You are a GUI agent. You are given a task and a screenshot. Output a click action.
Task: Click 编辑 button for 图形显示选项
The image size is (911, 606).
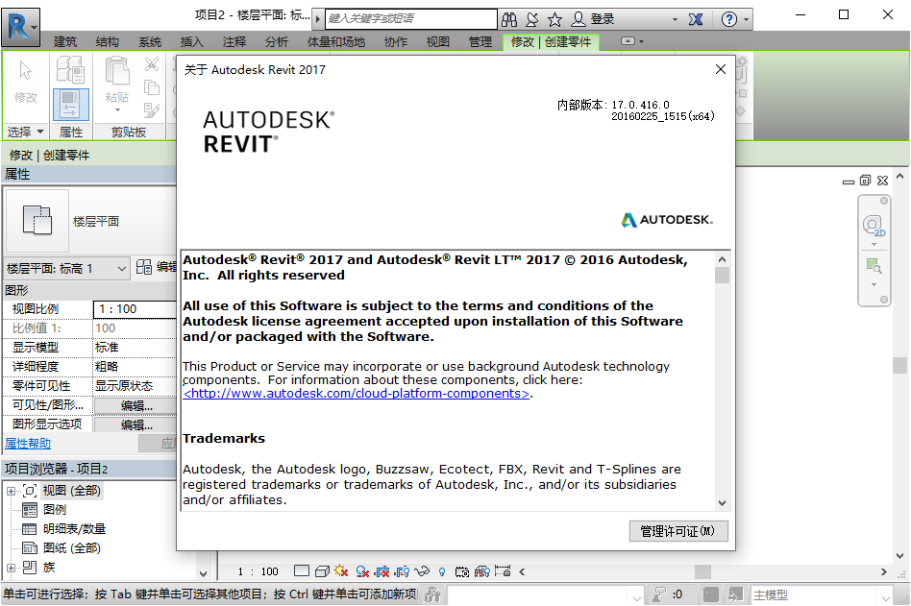(135, 424)
